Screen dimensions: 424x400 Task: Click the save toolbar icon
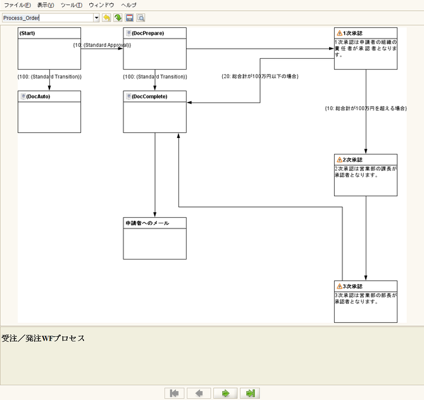click(x=130, y=18)
